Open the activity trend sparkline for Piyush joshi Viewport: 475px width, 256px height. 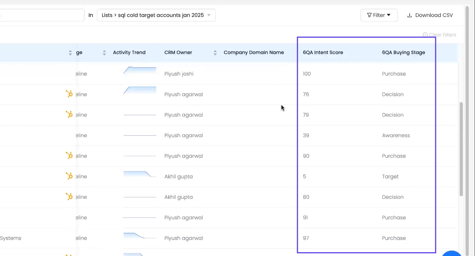[140, 71]
